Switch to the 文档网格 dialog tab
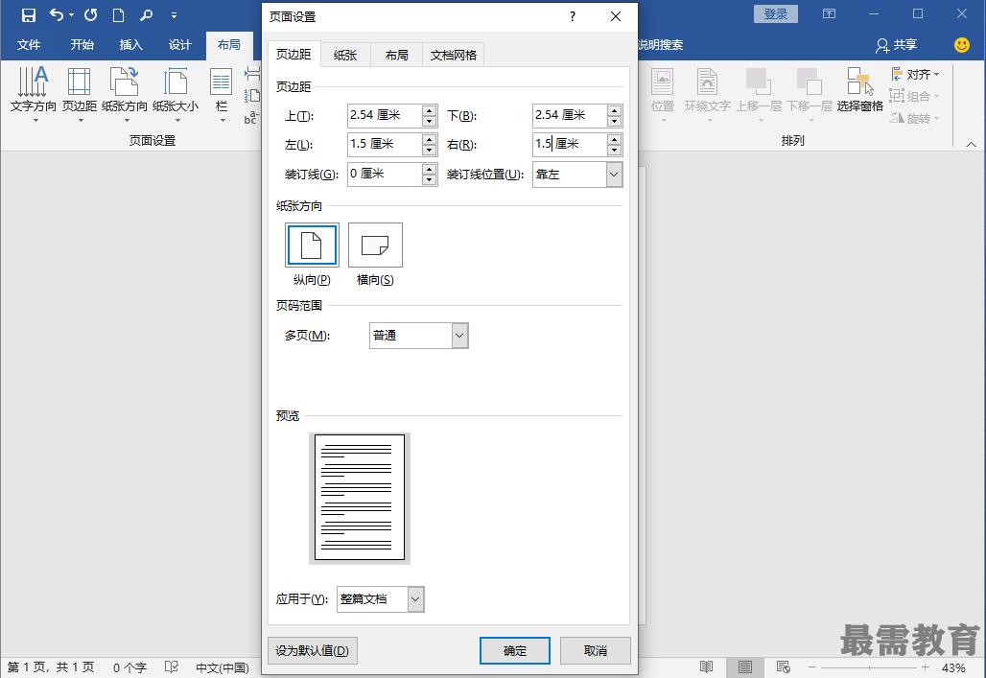This screenshot has height=678, width=986. 453,56
